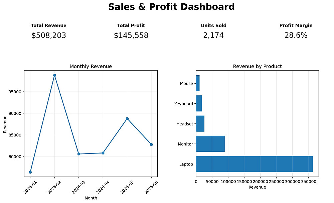The height and width of the screenshot is (203, 334).
Task: Click the 2026-03 data point
Action: 79,154
